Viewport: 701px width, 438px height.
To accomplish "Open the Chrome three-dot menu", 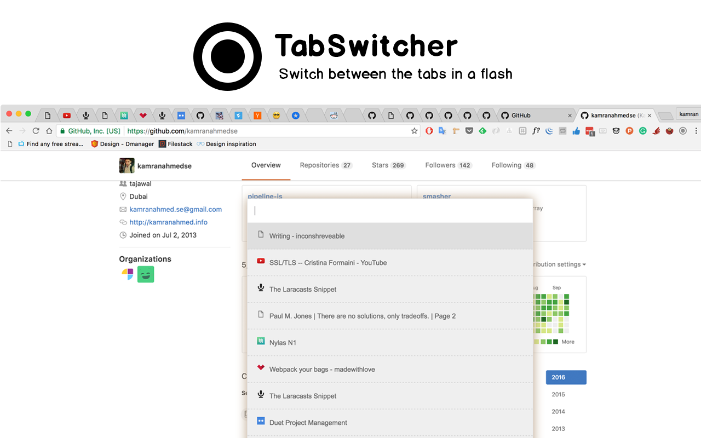I will pyautogui.click(x=696, y=131).
